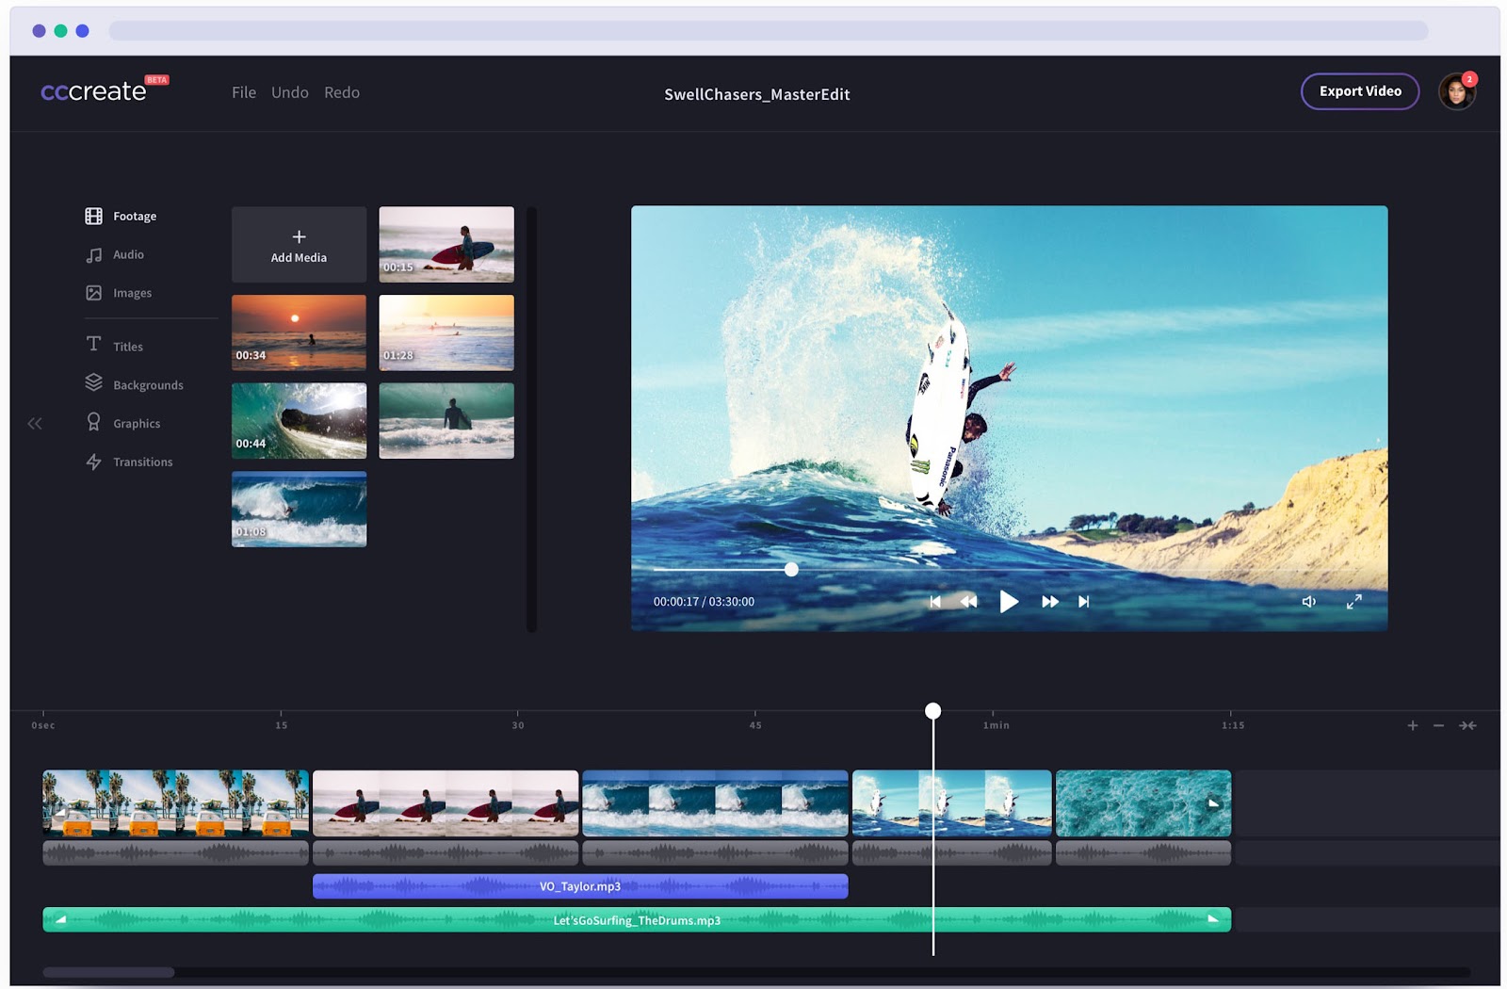1507x989 pixels.
Task: Zoom in on the timeline
Action: (1412, 725)
